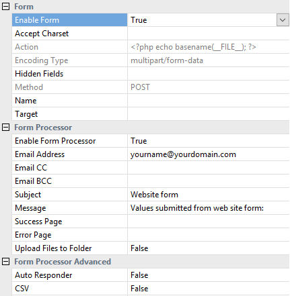Toggle Enable Form Processor True value
Image resolution: width=290 pixels, height=296 pixels.
(x=209, y=141)
